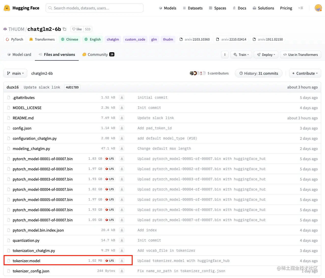Filter by Chinese language tag
The height and width of the screenshot is (278, 325).
(70, 39)
